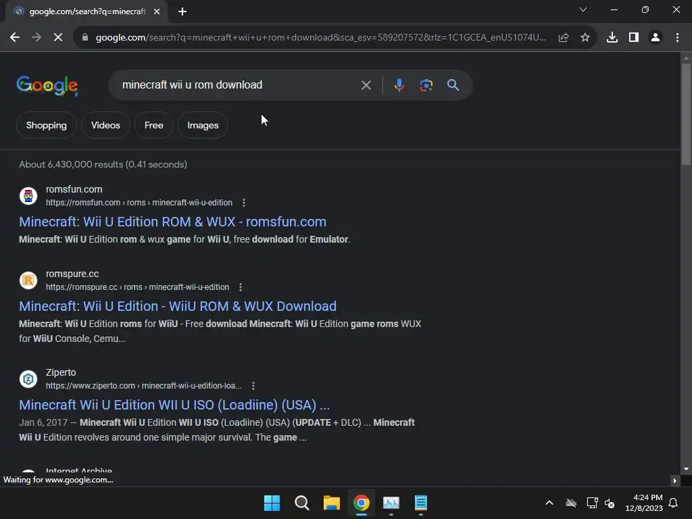Start voice search with microphone

pyautogui.click(x=399, y=85)
